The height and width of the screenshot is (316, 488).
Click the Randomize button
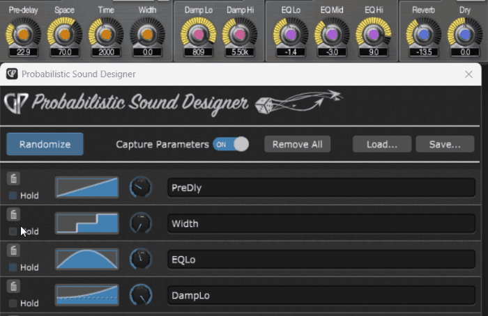pyautogui.click(x=45, y=144)
